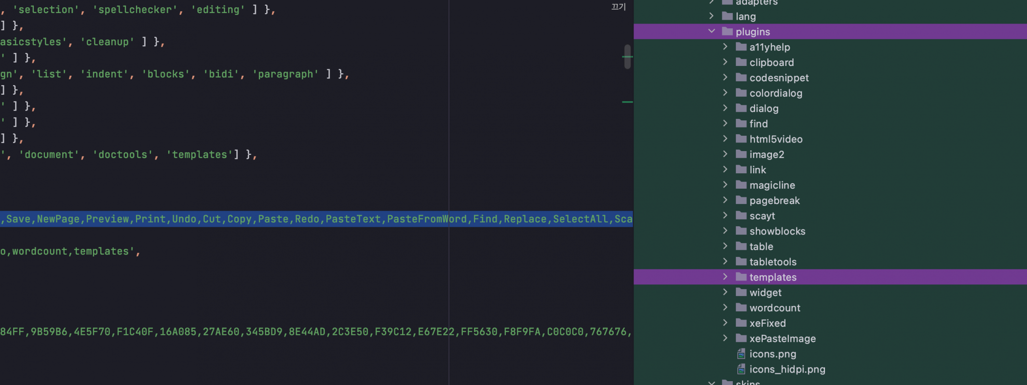Click SelectAll in the highlighted line
The height and width of the screenshot is (385, 1027).
581,219
